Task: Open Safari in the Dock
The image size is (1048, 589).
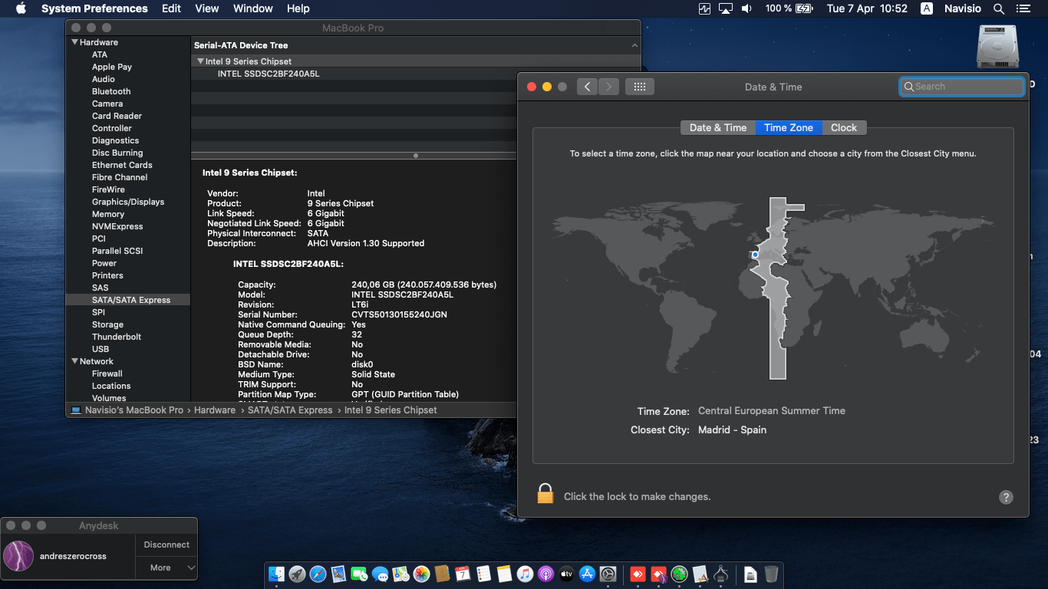Action: (x=318, y=574)
